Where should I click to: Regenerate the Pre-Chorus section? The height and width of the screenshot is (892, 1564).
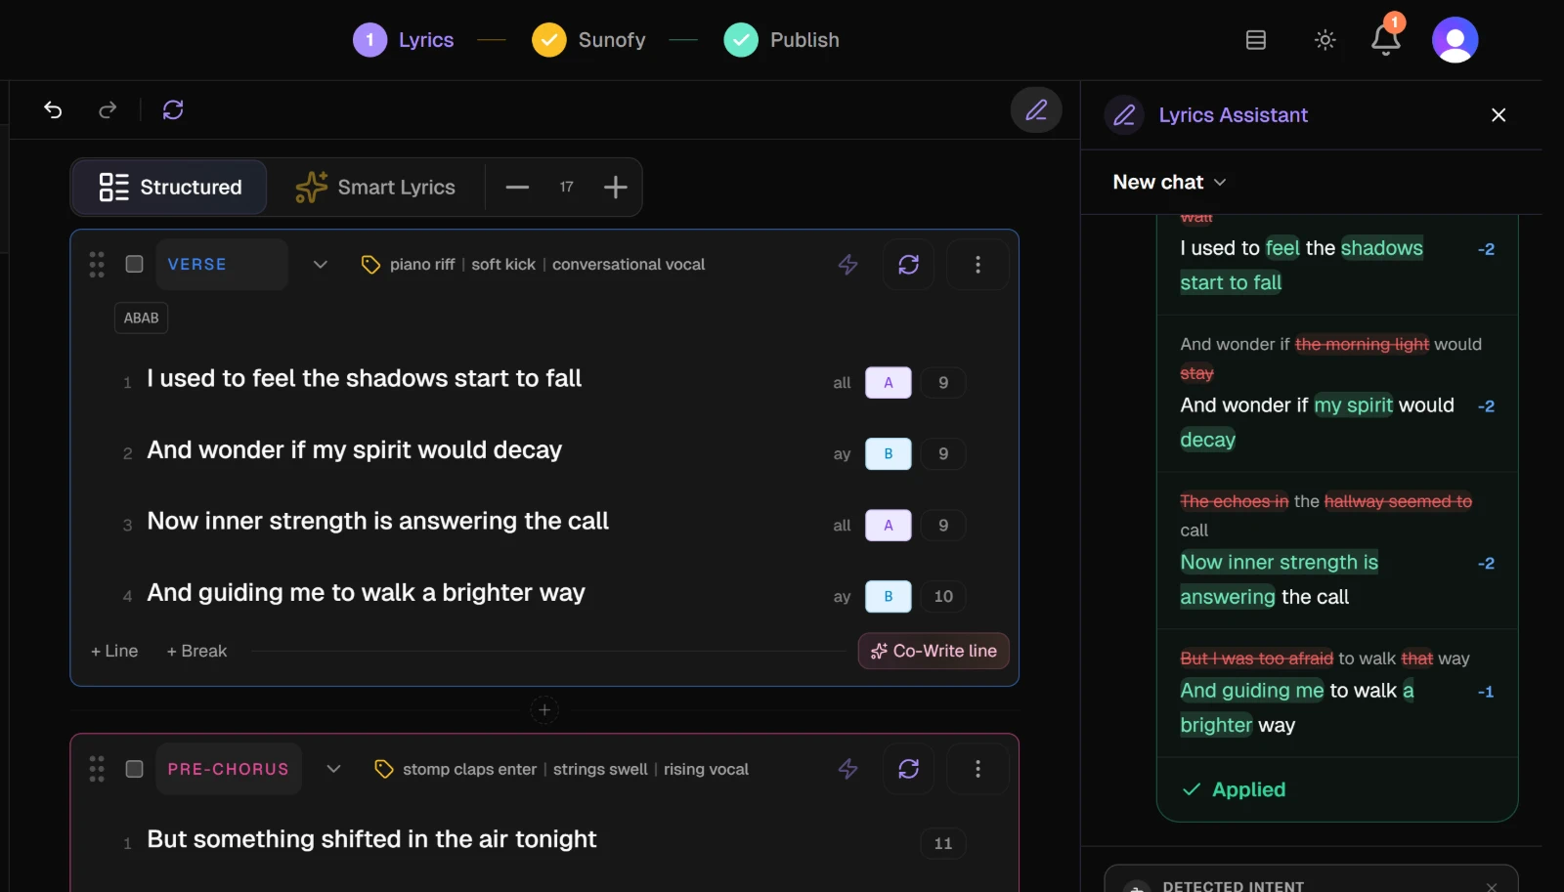click(909, 769)
